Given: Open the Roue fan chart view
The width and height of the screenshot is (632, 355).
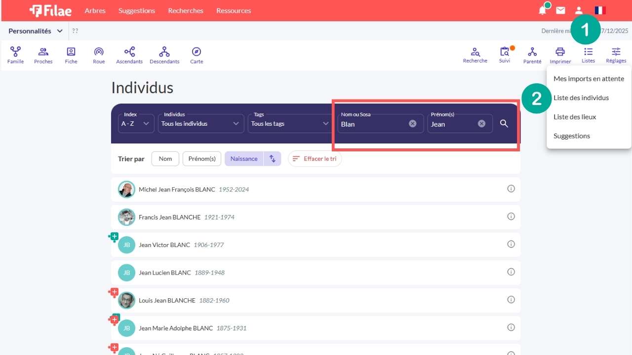Looking at the screenshot, I should point(99,55).
